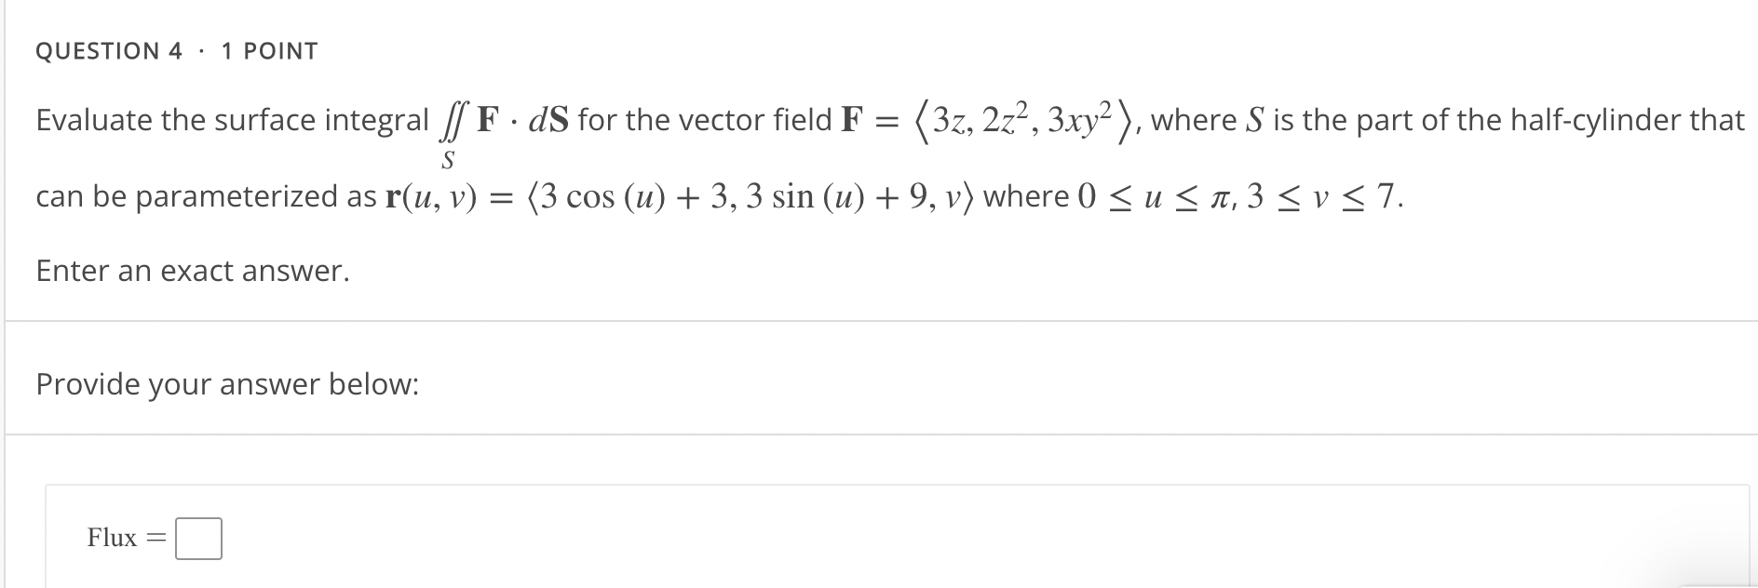Click the answer panel area
The width and height of the screenshot is (1758, 588).
[838, 537]
